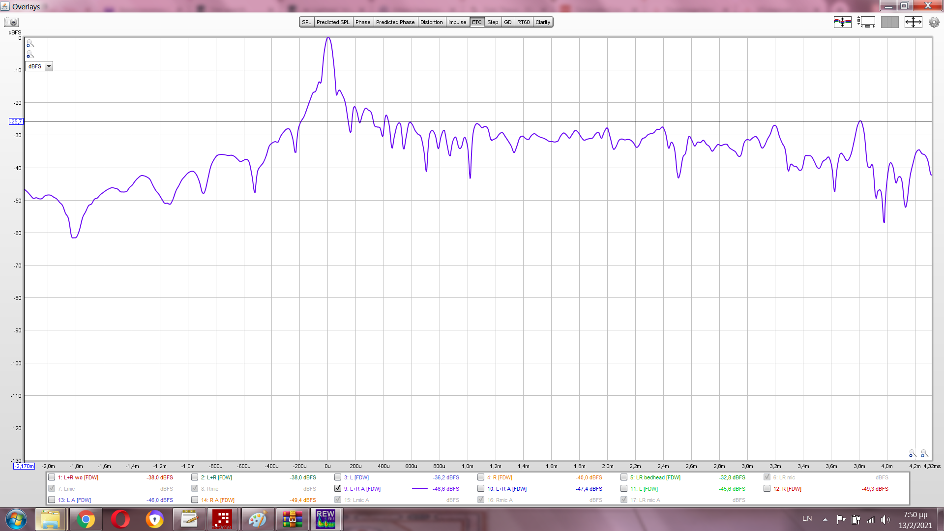Image resolution: width=944 pixels, height=531 pixels.
Task: Open the REW taskbar application
Action: (x=325, y=519)
